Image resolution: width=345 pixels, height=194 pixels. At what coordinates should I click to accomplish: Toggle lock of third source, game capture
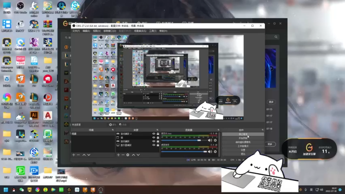point(158,141)
